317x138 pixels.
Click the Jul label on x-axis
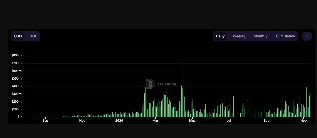pos(229,120)
